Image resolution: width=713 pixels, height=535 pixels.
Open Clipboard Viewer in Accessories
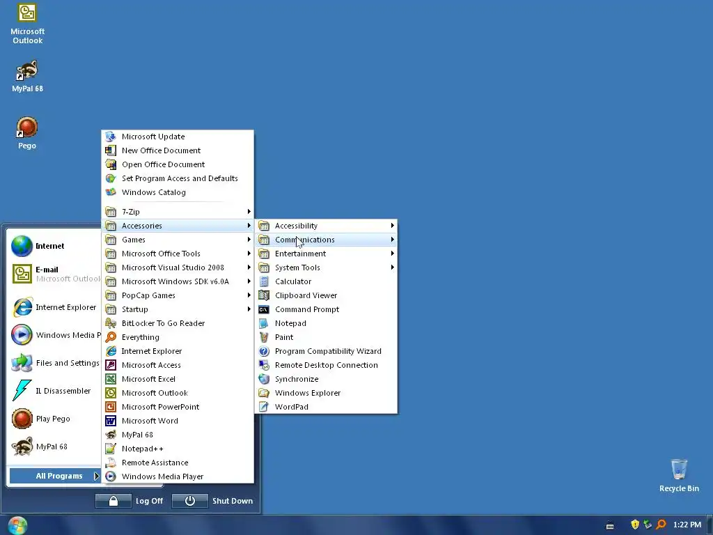point(326,295)
